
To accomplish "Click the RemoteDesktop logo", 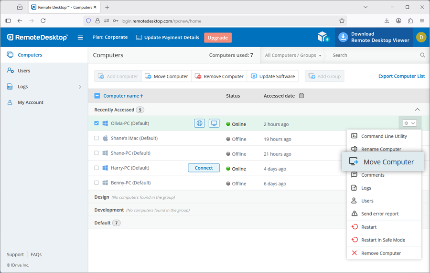I will click(37, 38).
